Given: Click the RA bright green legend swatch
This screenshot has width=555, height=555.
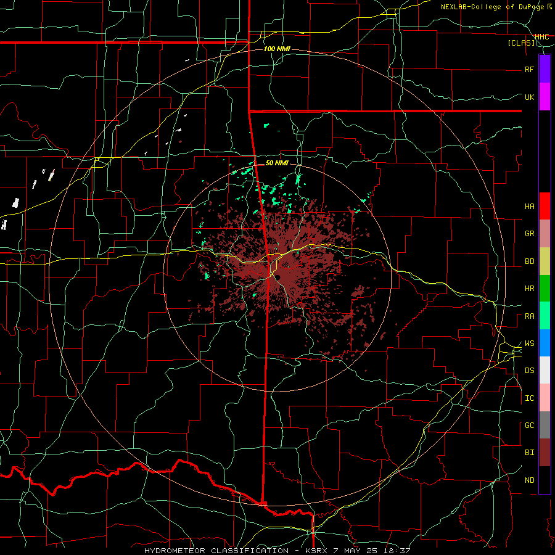Looking at the screenshot, I should (x=545, y=316).
